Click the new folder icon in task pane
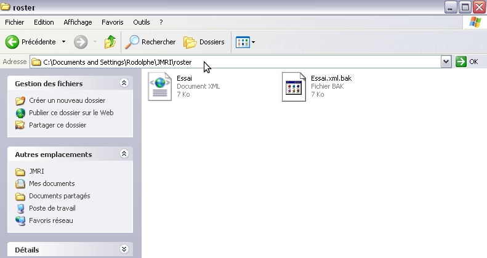This screenshot has height=258, width=487. click(20, 100)
